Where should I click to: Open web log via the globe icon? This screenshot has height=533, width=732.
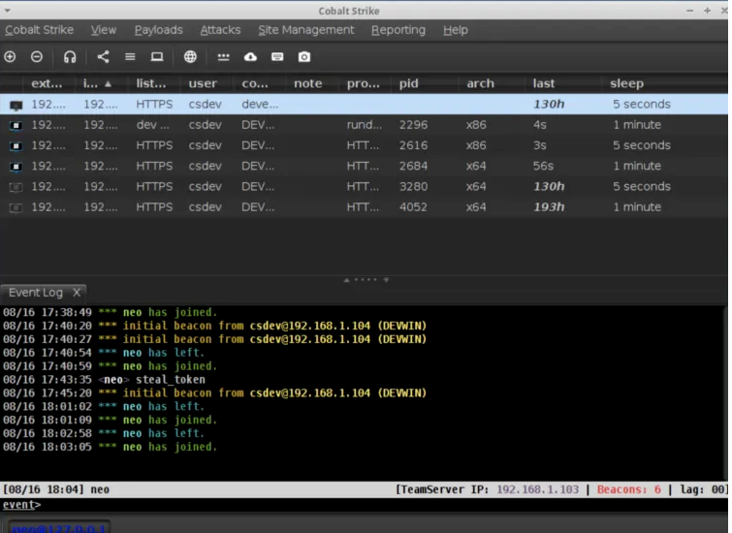[x=190, y=57]
